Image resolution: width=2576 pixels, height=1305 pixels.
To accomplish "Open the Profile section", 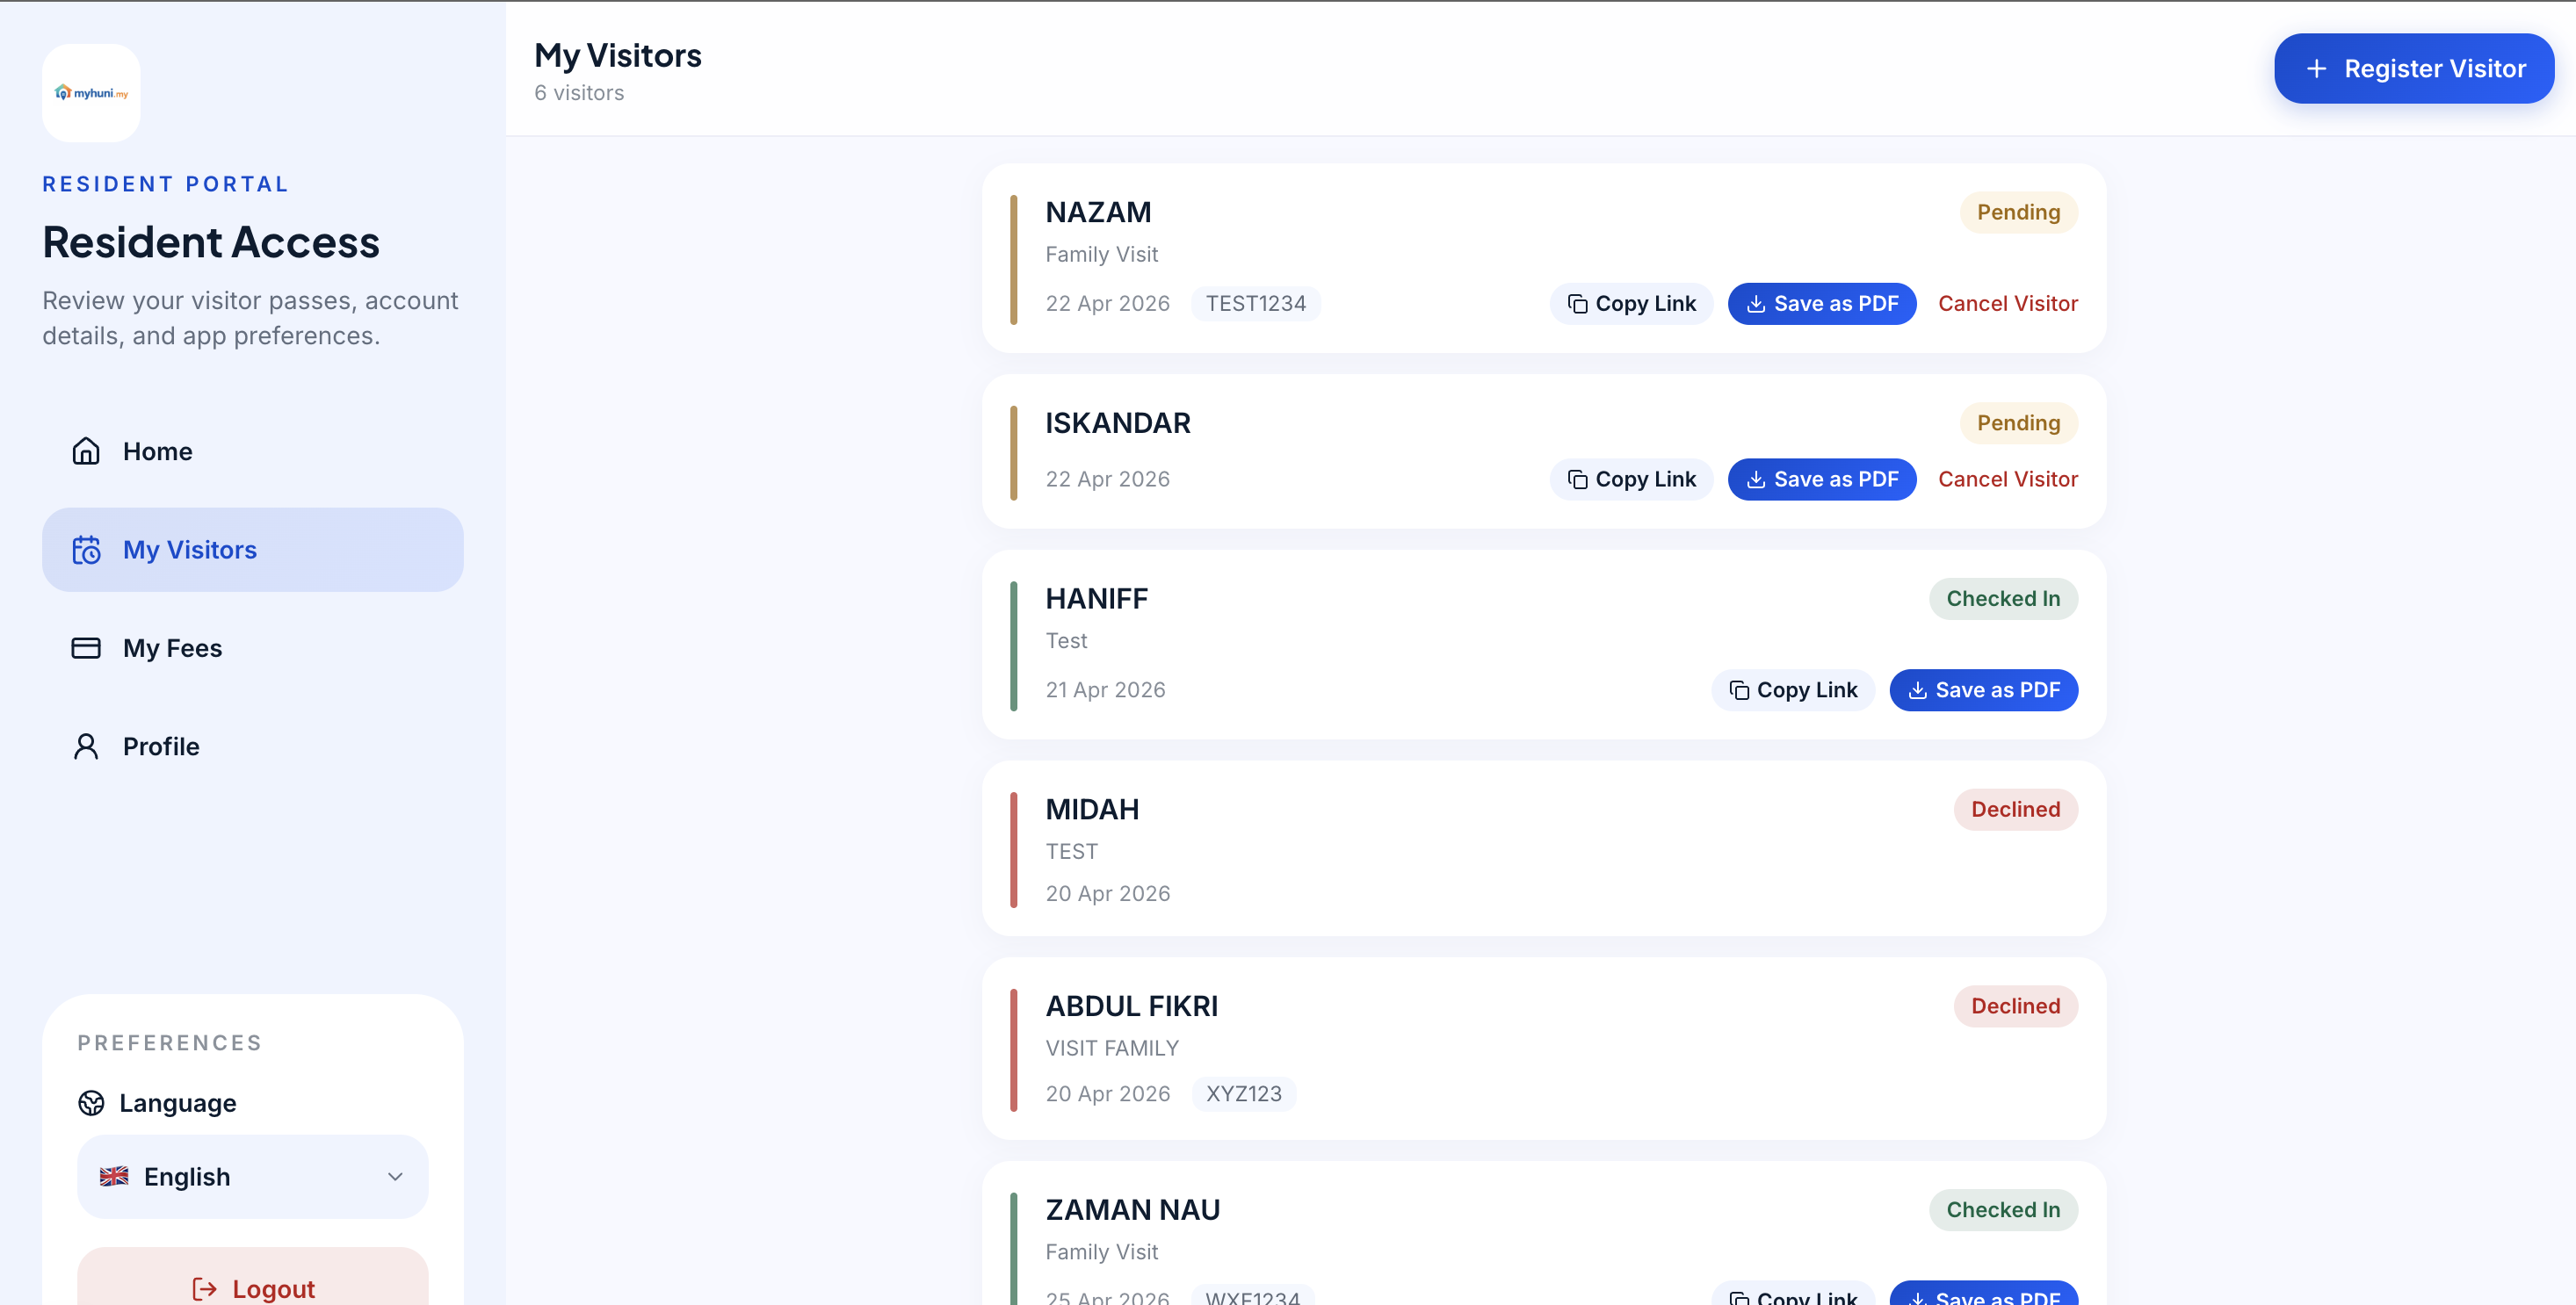I will pos(161,746).
